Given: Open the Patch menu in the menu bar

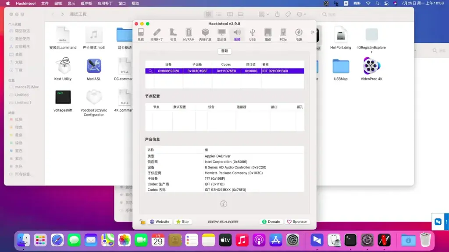Looking at the screenshot, I should 105,3.
